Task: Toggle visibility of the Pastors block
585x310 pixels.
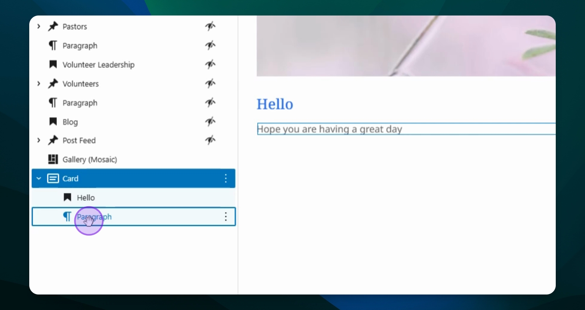Action: [x=210, y=27]
